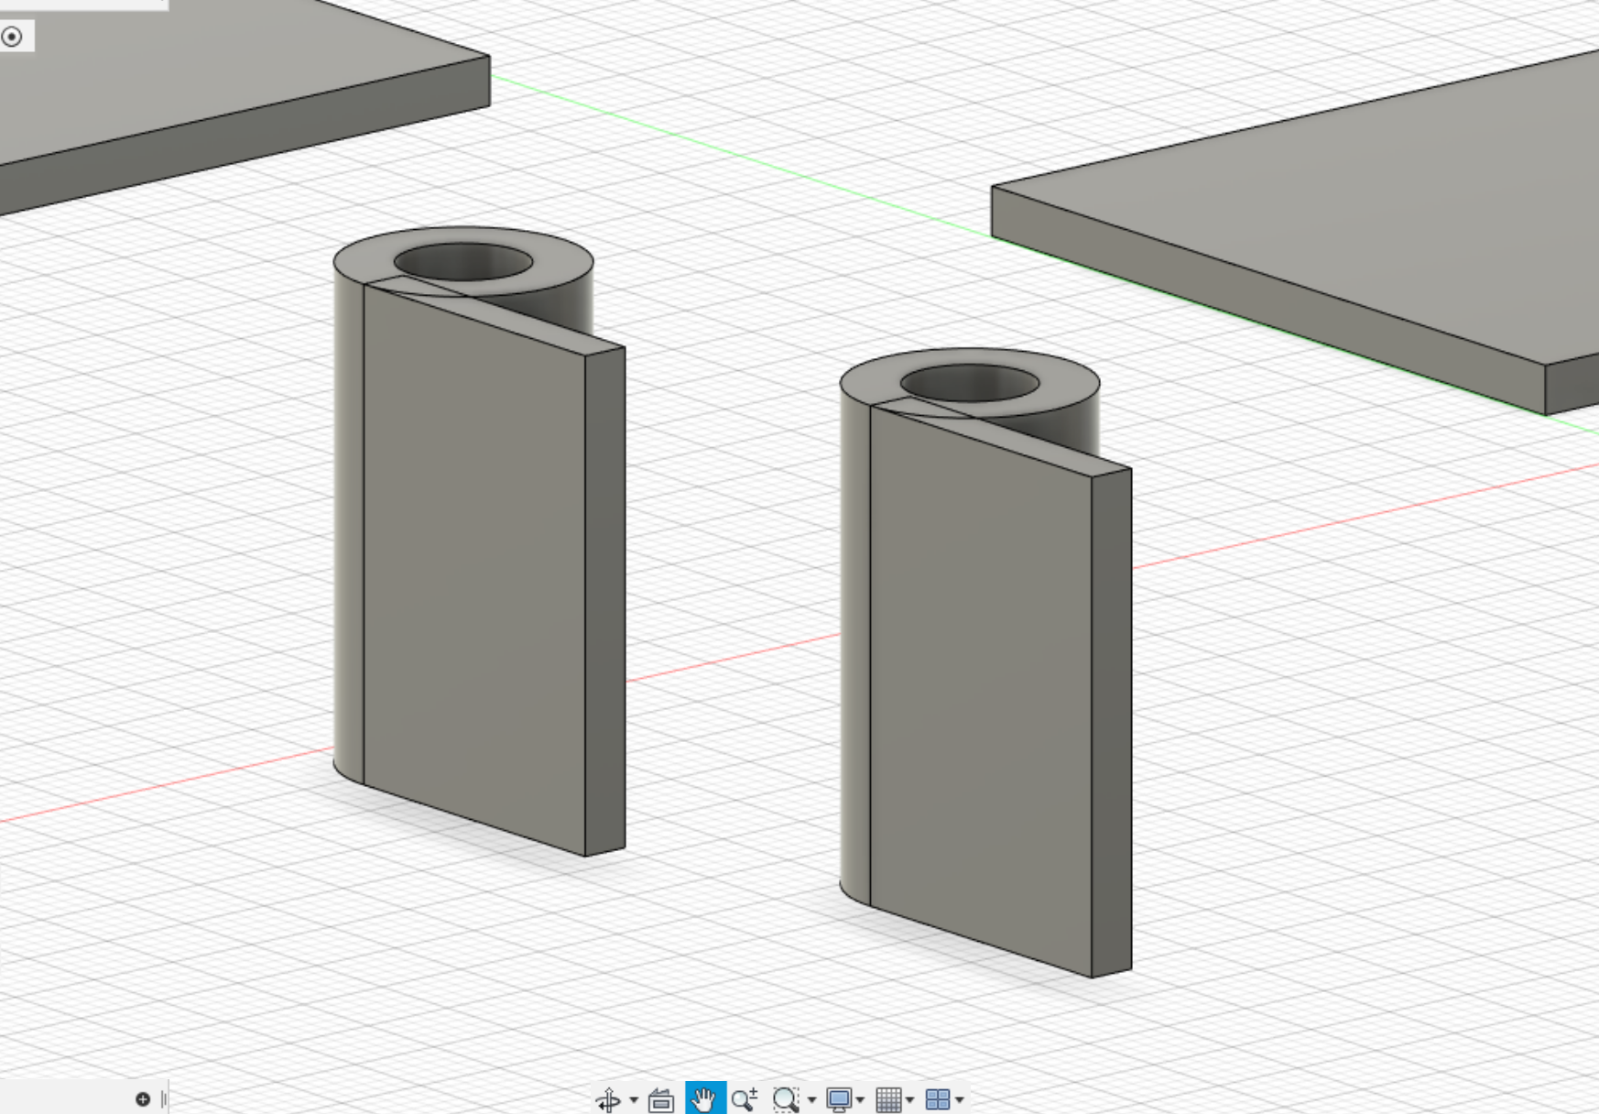
Task: Activate the Look At tool
Action: pos(661,1098)
